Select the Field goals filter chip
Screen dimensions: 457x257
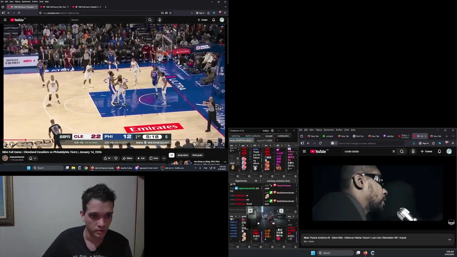(197, 155)
